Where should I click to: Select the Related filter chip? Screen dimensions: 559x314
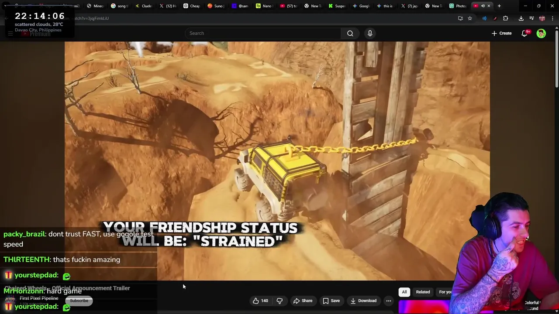(x=423, y=292)
